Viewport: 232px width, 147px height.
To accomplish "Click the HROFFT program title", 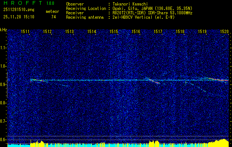I will (23, 3).
